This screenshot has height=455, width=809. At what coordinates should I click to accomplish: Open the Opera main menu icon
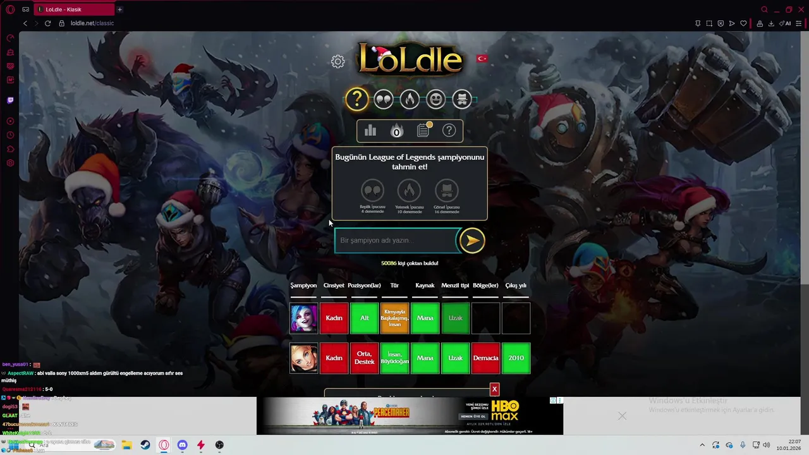[10, 9]
